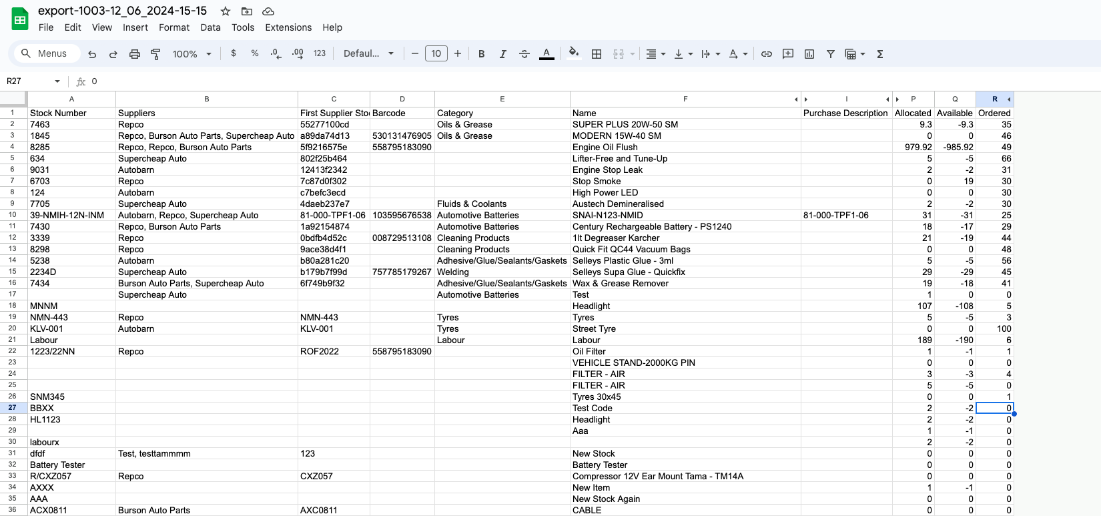Open vertical align dropdown
Image resolution: width=1101 pixels, height=516 pixels.
[x=683, y=54]
